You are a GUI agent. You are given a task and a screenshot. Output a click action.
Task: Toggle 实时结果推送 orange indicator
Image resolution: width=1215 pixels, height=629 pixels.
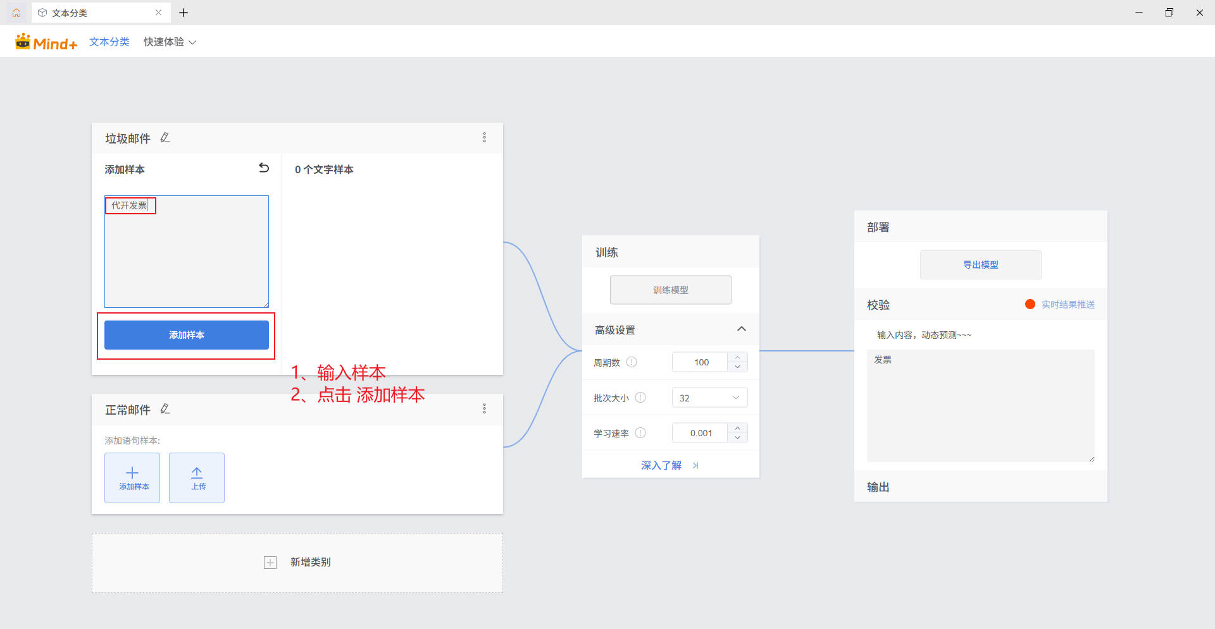(1030, 304)
